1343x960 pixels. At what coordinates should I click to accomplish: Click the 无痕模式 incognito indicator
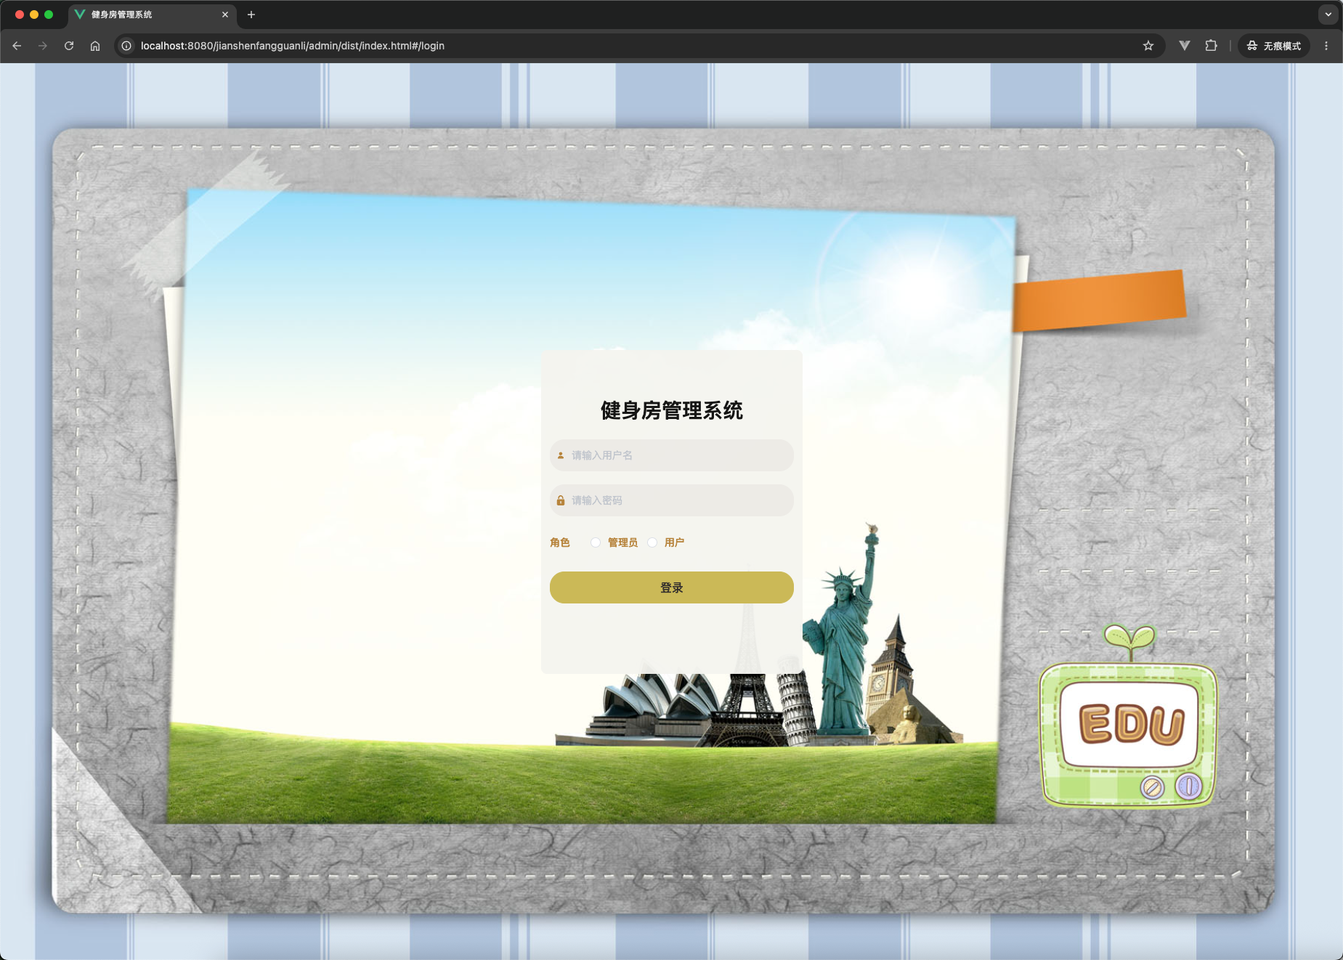[1274, 46]
